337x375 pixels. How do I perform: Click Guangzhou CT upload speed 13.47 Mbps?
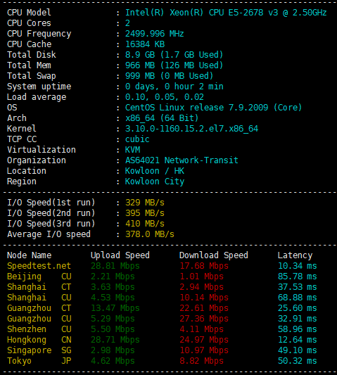coord(115,308)
